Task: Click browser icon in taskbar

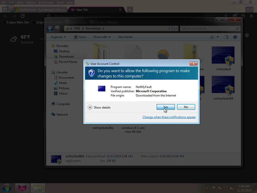Action: click(x=22, y=188)
